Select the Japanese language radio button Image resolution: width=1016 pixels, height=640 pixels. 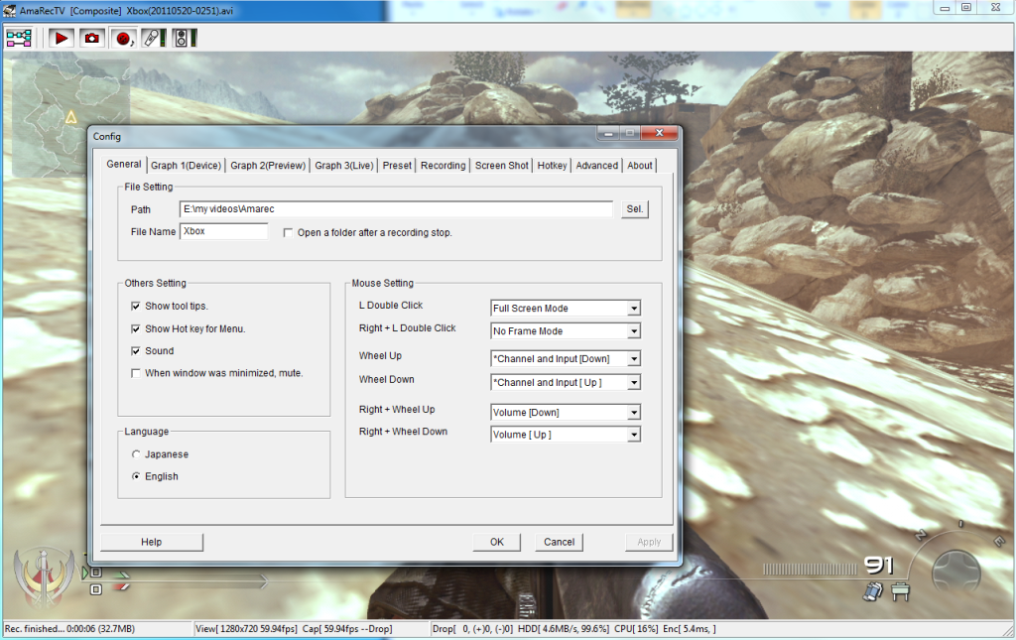(135, 454)
